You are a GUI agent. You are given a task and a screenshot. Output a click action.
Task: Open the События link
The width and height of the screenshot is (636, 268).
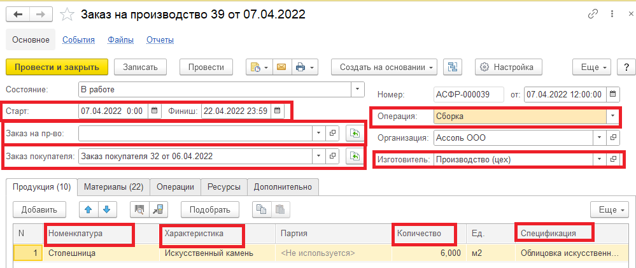point(78,39)
